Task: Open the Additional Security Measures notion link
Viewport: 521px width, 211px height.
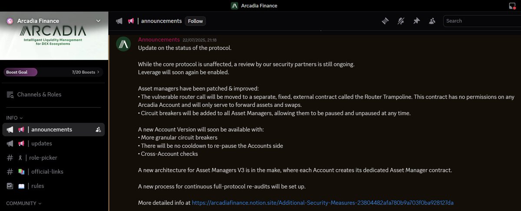Action: tap(323, 203)
